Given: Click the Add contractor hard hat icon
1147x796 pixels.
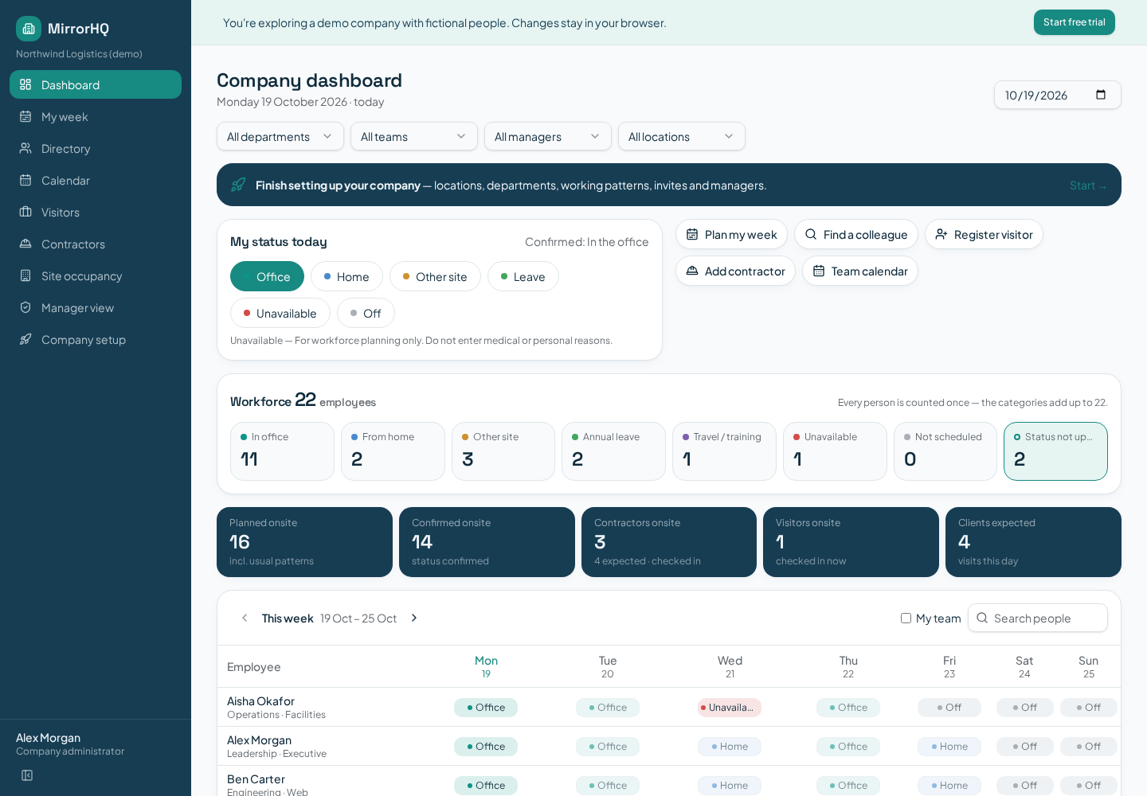Looking at the screenshot, I should click(692, 271).
